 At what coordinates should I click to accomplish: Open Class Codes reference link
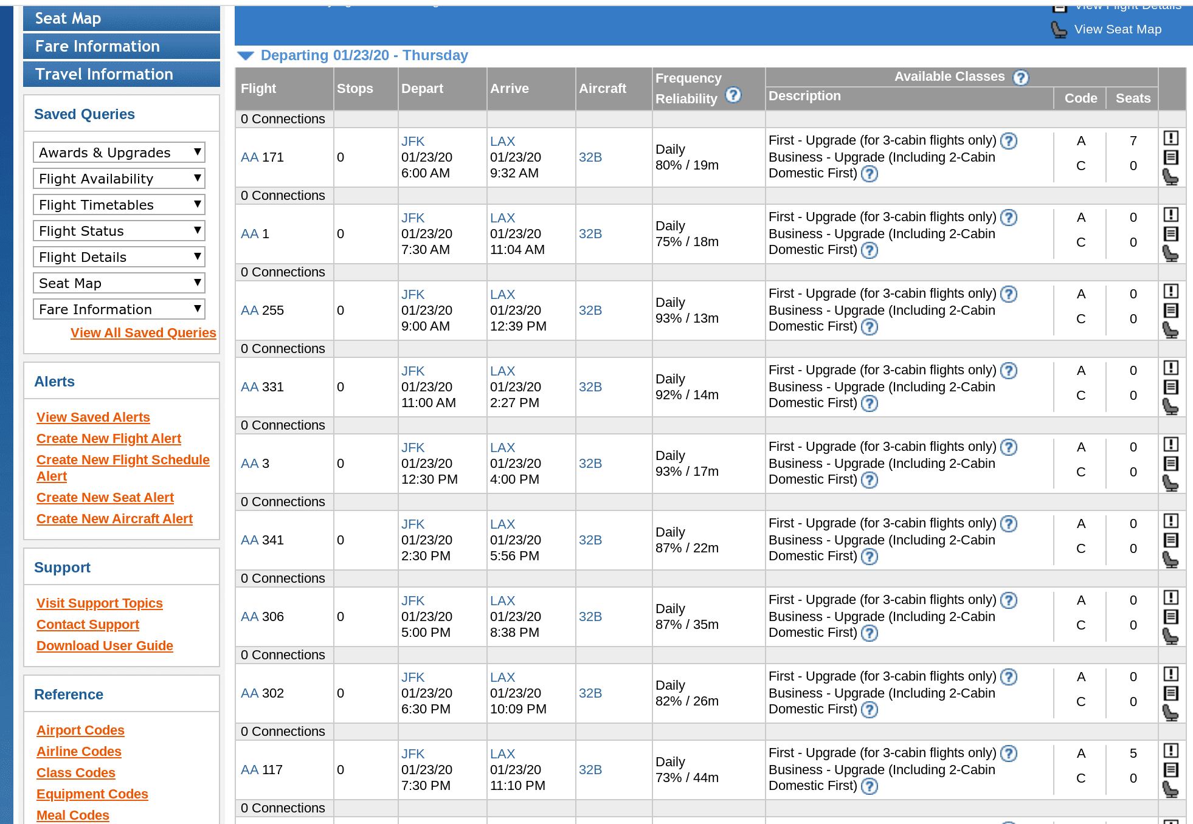76,773
